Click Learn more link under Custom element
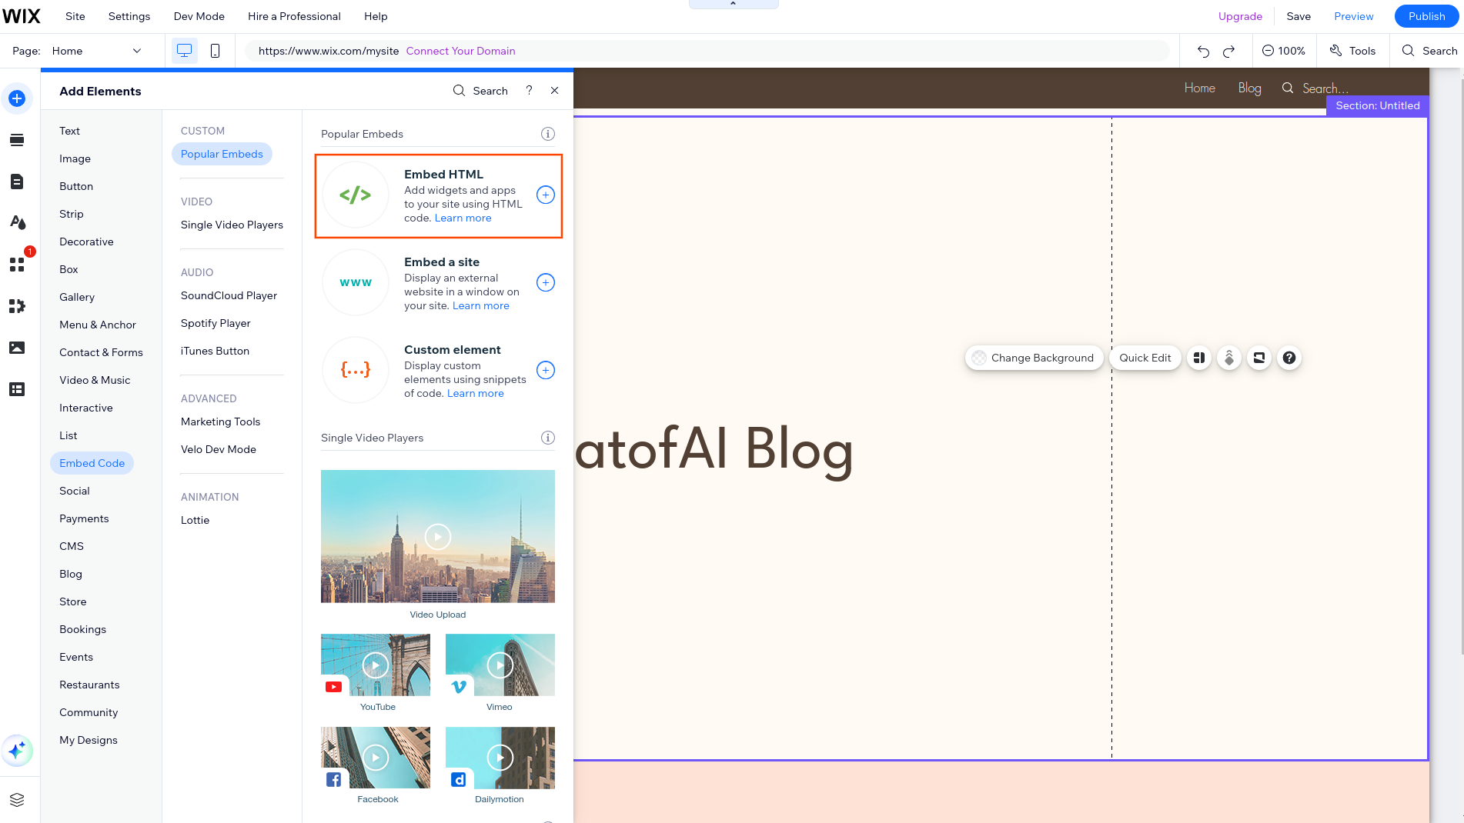 tap(476, 393)
